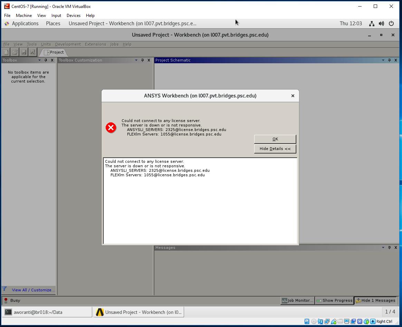Click VirtualBox recording indicator icon
402x327 pixels.
(353, 321)
